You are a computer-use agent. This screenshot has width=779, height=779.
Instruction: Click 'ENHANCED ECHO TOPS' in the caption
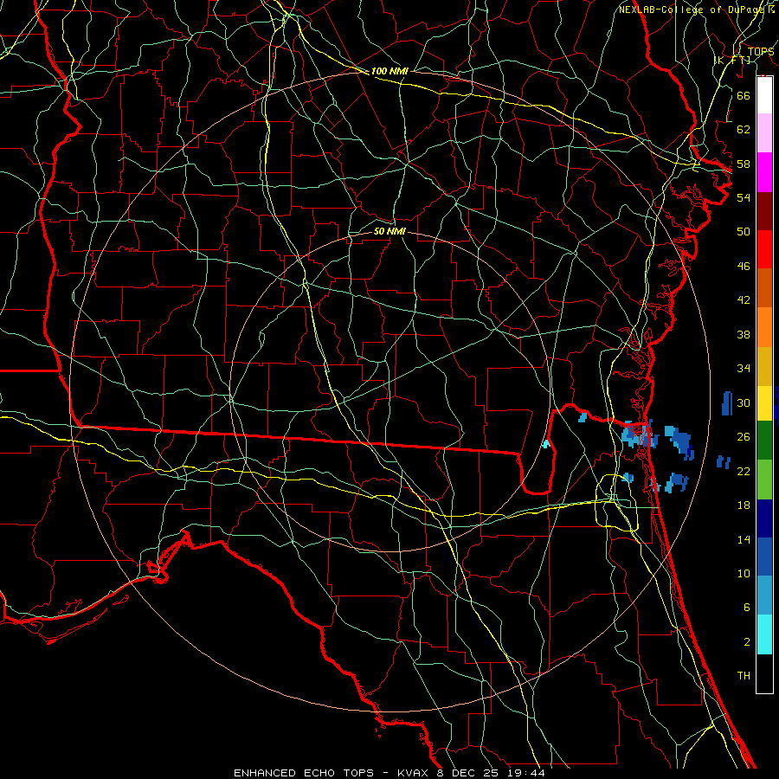[x=304, y=773]
